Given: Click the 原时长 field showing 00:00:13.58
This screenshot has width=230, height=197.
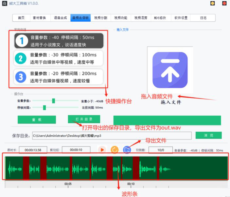Looking at the screenshot, I should pos(33,150).
